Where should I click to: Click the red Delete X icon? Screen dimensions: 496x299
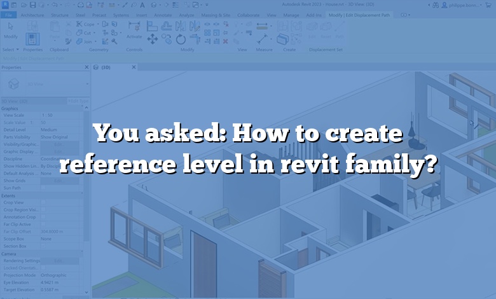(x=225, y=41)
